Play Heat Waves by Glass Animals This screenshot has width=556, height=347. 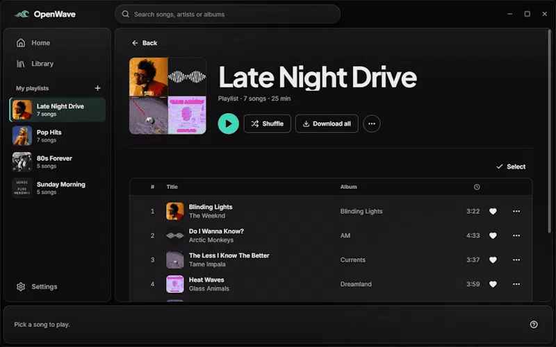pyautogui.click(x=331, y=284)
